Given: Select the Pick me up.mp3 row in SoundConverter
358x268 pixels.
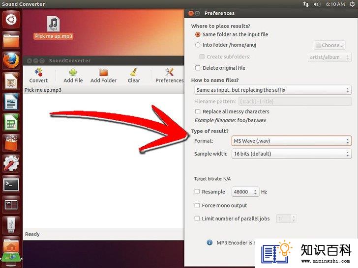Looking at the screenshot, I should [x=104, y=90].
